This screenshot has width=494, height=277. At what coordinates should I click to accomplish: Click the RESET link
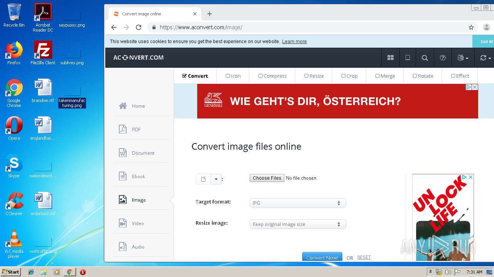click(x=364, y=257)
